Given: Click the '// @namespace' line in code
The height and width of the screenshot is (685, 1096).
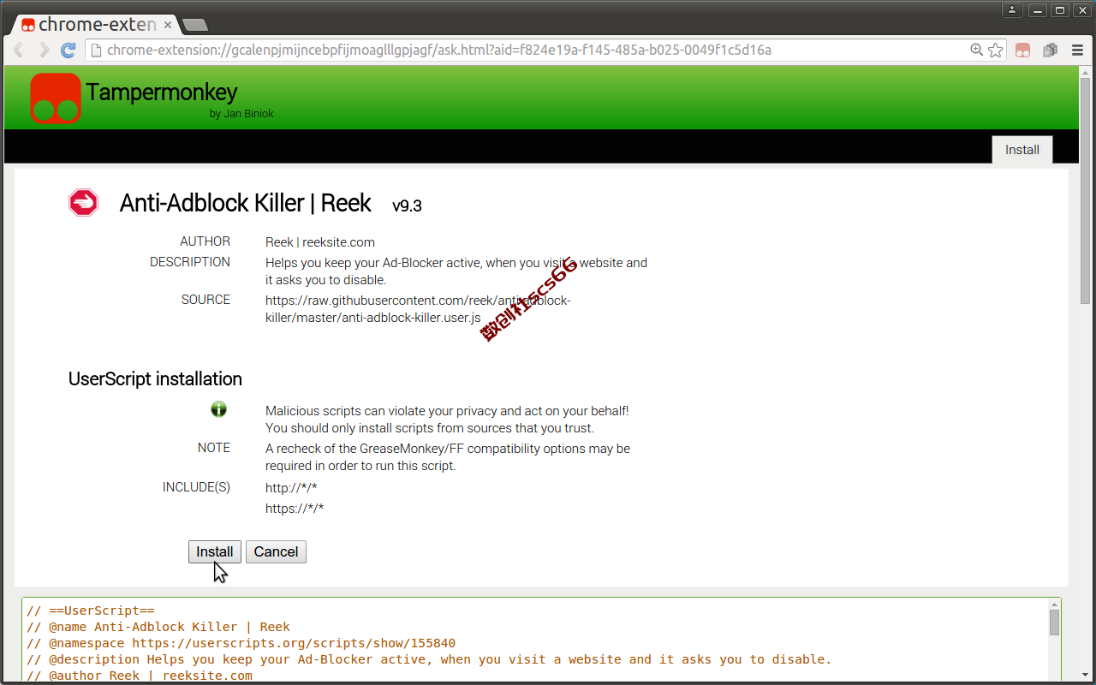Looking at the screenshot, I should pos(241,643).
